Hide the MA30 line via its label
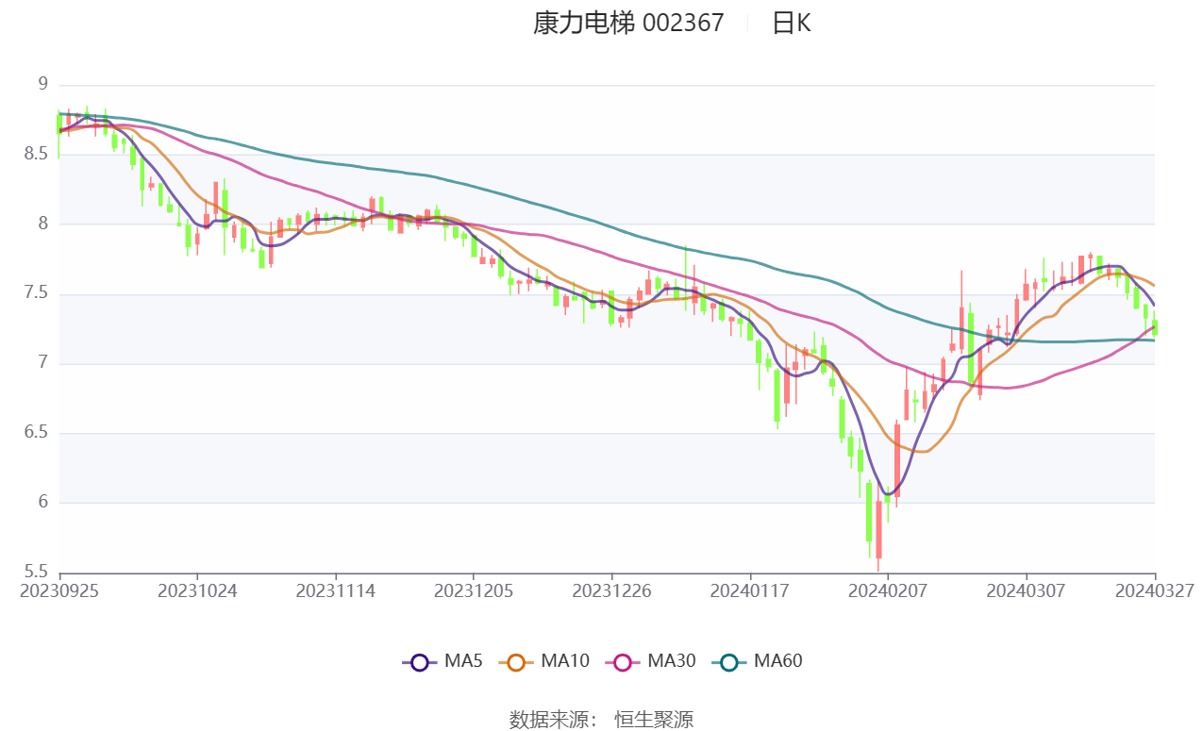Image resolution: width=1203 pixels, height=731 pixels. point(672,661)
